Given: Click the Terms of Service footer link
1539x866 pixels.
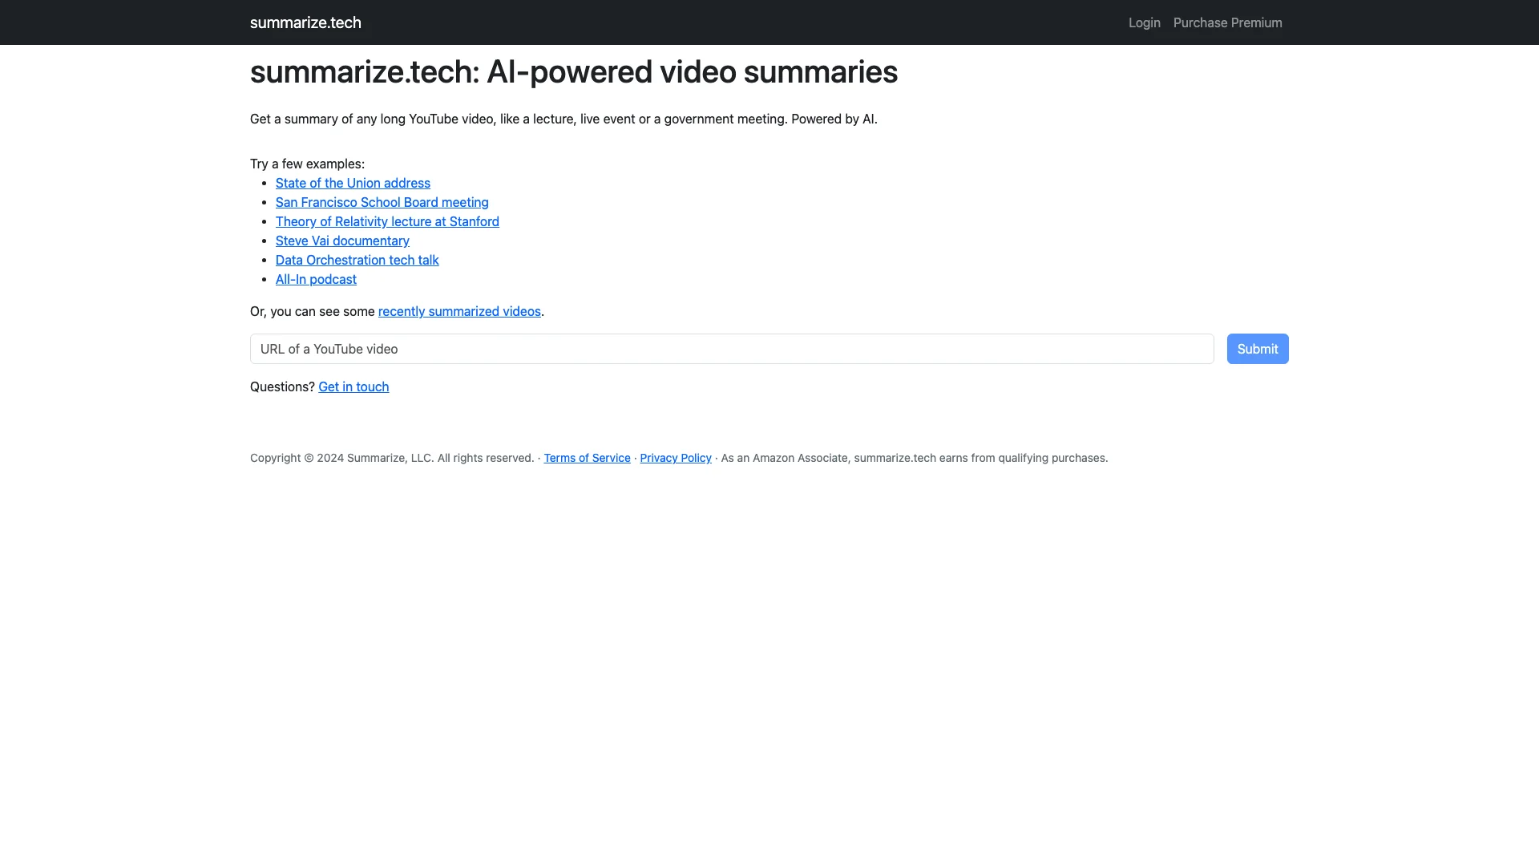Looking at the screenshot, I should (587, 457).
